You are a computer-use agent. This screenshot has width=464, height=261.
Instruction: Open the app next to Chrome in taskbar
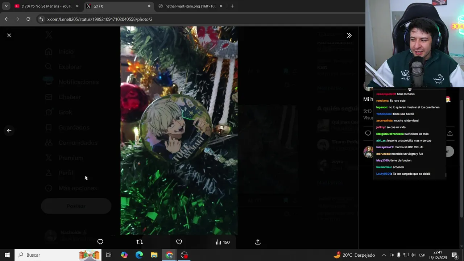[x=184, y=255]
